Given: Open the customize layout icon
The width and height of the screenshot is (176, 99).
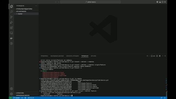Looking at the screenshot, I should click(x=165, y=2).
